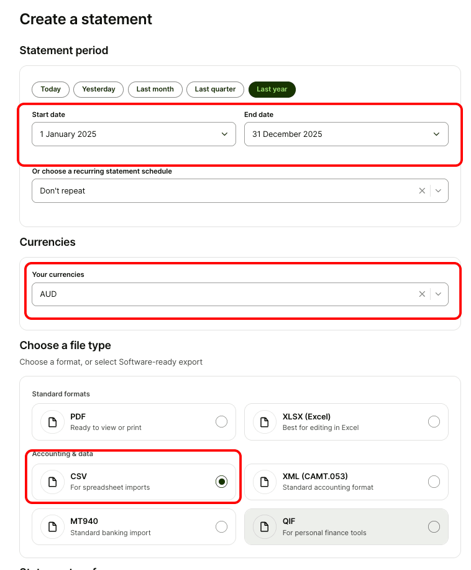Screen dimensions: 471x570
Task: Click the 'Ready to view or print' text
Action: [x=106, y=428]
